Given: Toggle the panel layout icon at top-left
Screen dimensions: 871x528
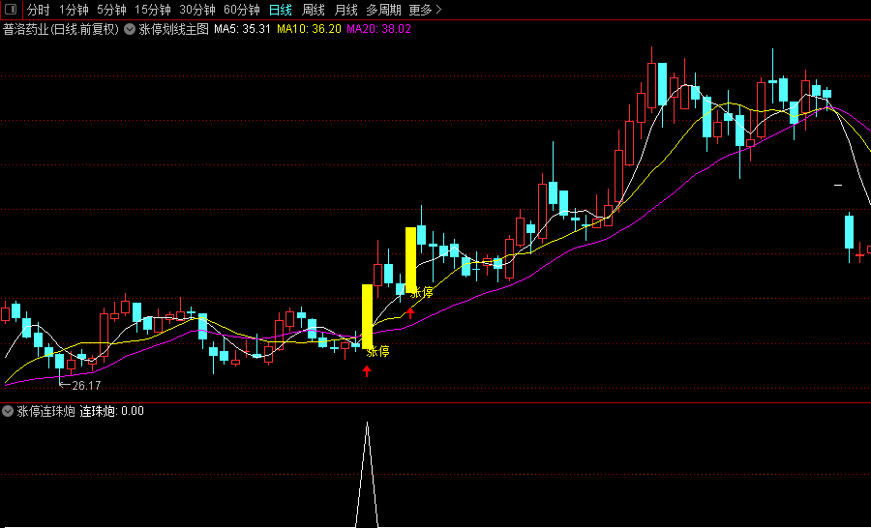Looking at the screenshot, I should pyautogui.click(x=11, y=10).
